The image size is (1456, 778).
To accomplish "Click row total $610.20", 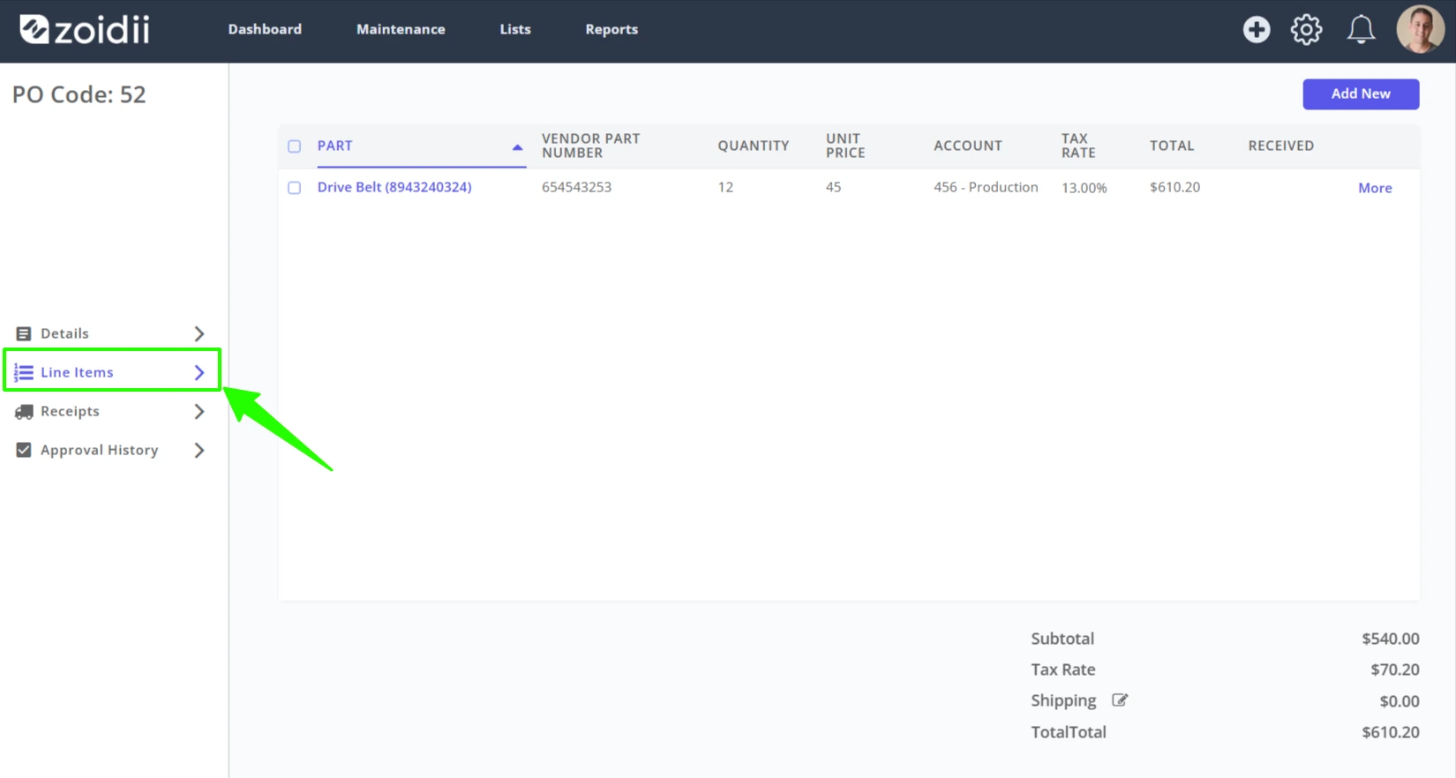I will (x=1175, y=187).
